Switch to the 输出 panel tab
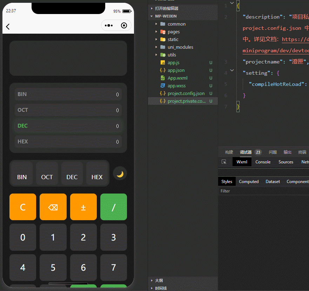This screenshot has height=291, width=309. pos(288,152)
